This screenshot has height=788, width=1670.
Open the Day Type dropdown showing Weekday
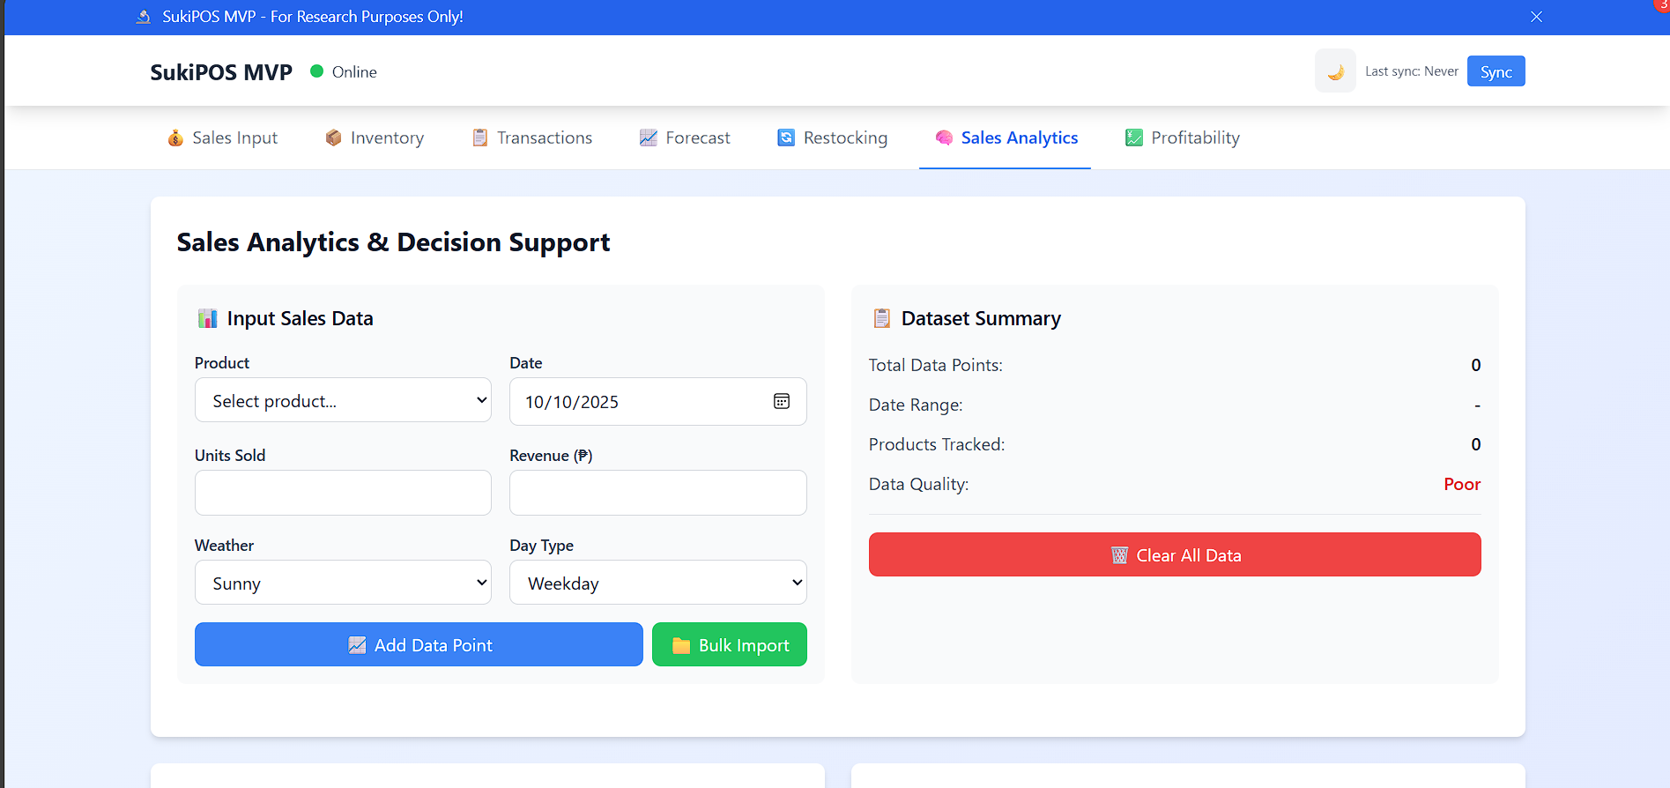click(x=657, y=584)
